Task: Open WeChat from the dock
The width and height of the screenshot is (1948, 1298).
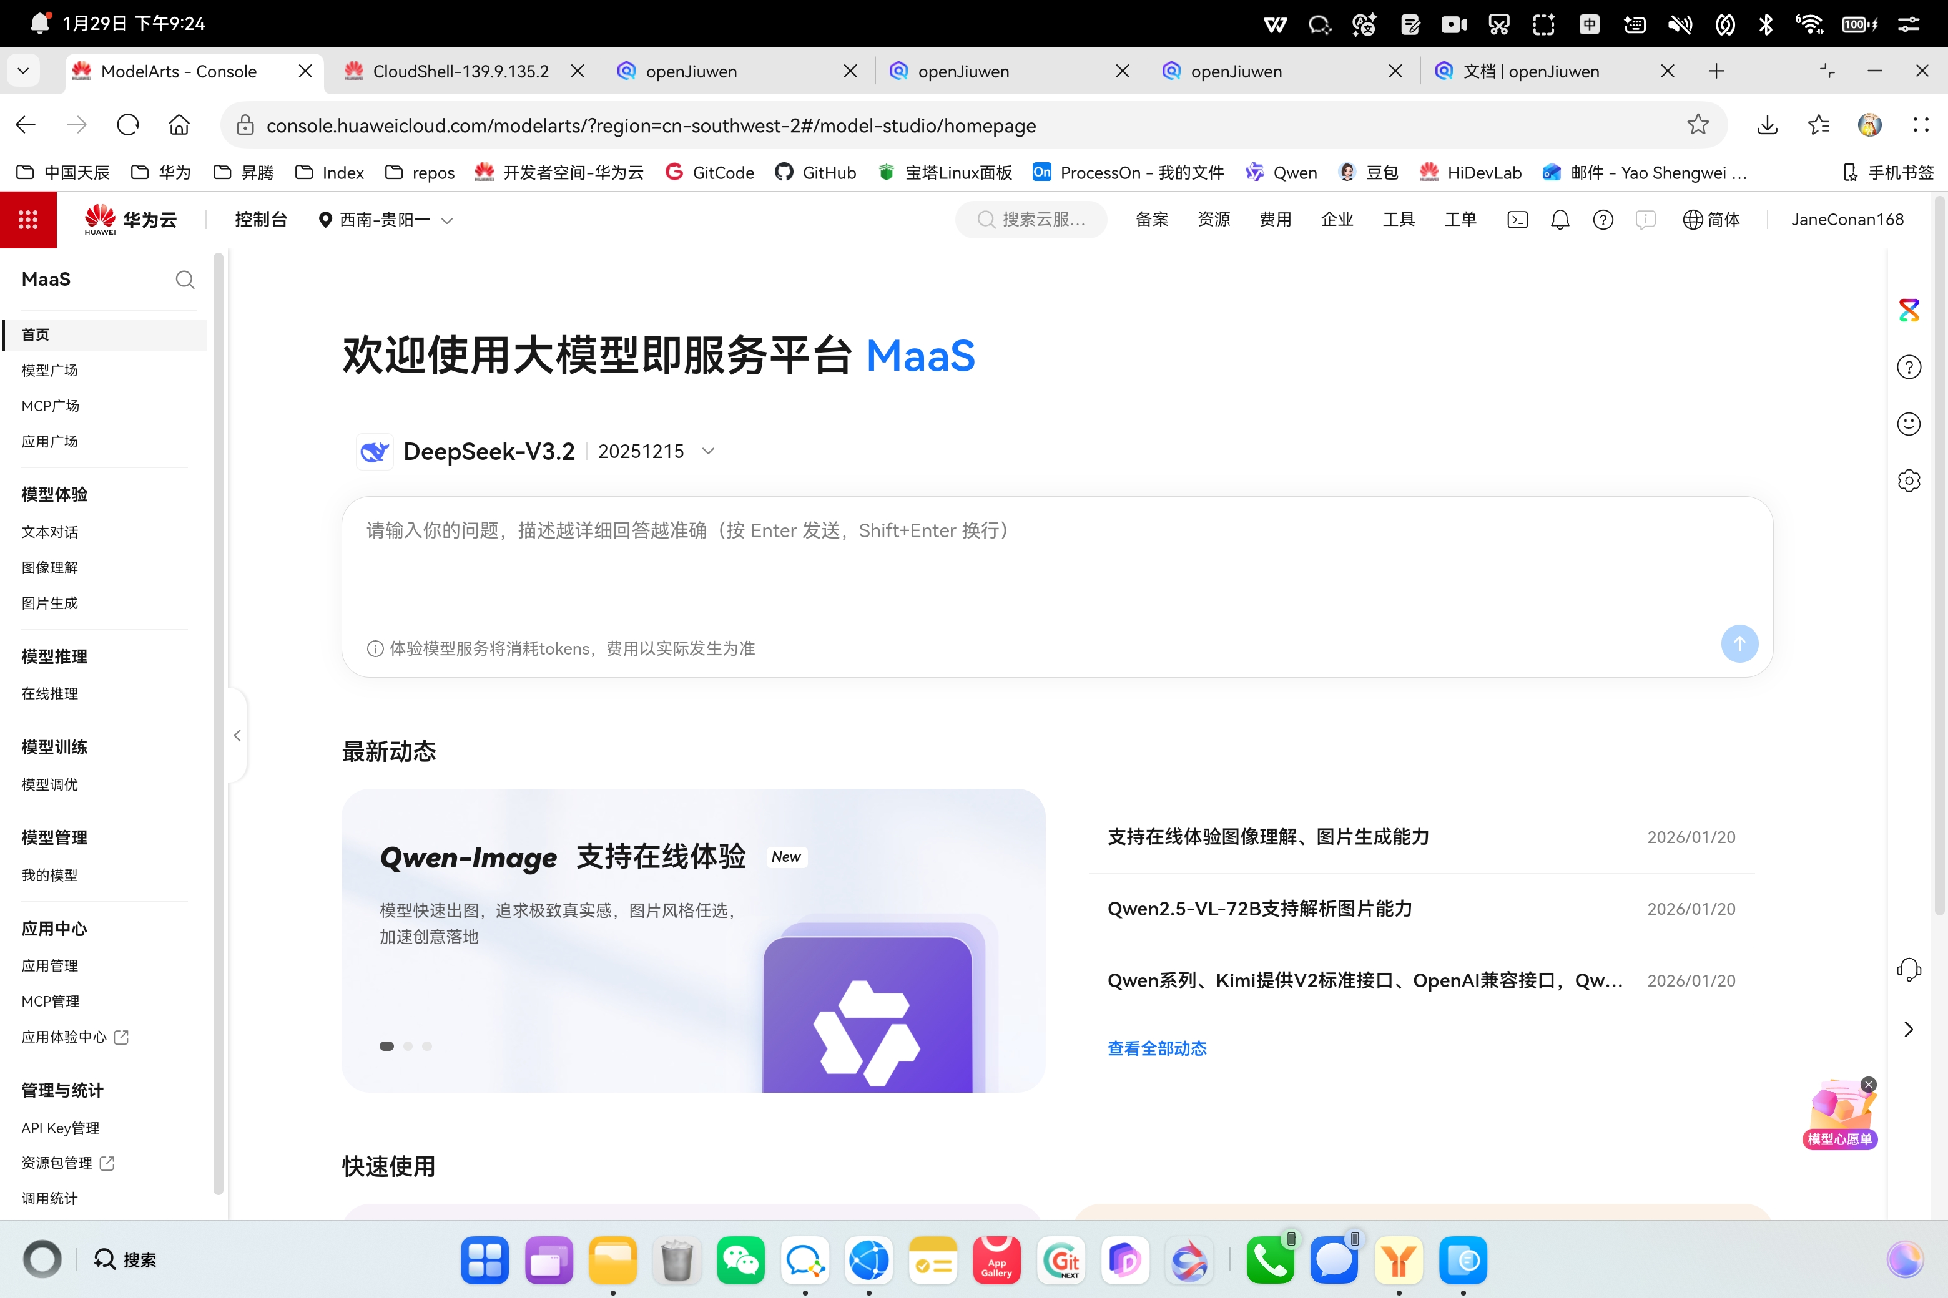Action: coord(740,1260)
